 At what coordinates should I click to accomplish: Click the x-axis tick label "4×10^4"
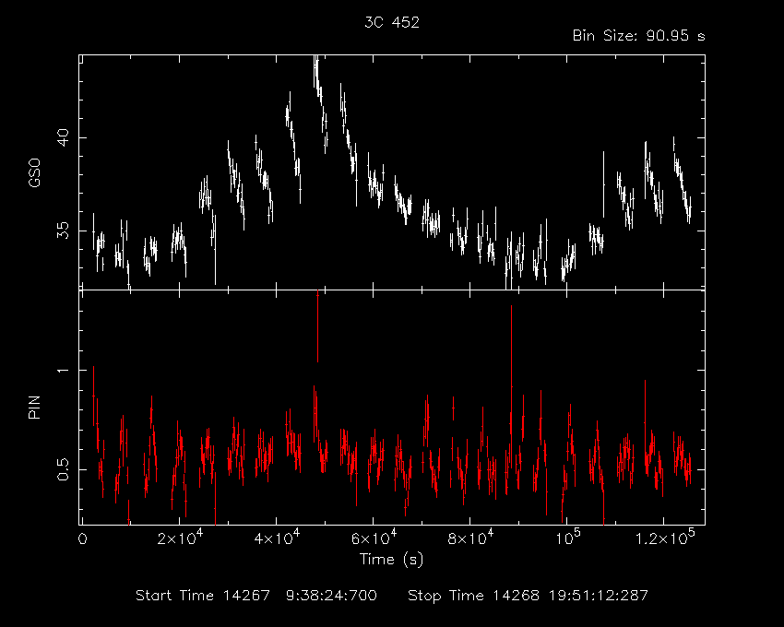pyautogui.click(x=277, y=538)
